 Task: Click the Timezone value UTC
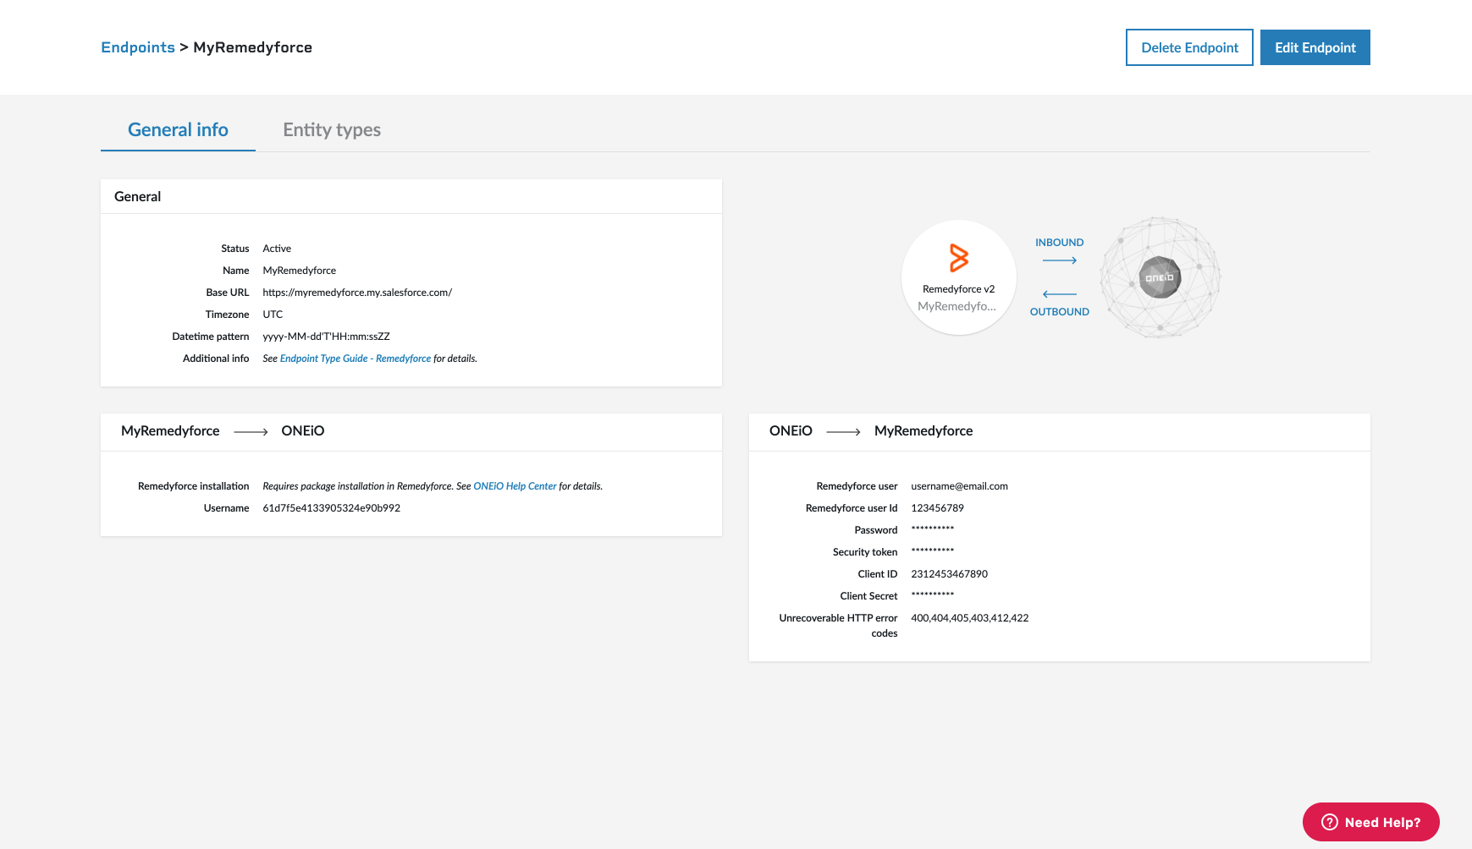(x=273, y=315)
